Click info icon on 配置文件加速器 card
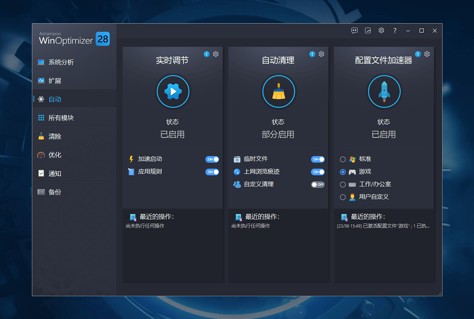 [x=418, y=54]
